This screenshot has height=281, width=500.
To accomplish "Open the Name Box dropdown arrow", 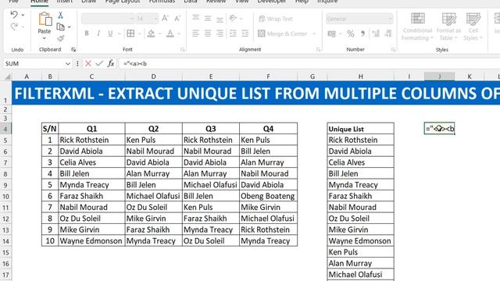I will click(x=68, y=64).
